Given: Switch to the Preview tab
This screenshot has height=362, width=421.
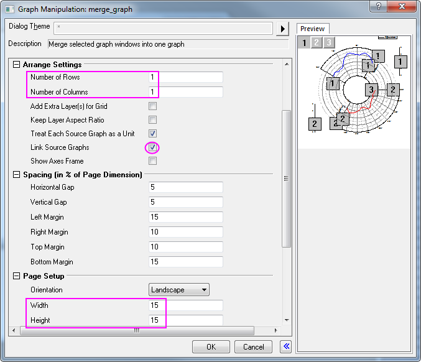Looking at the screenshot, I should point(312,29).
